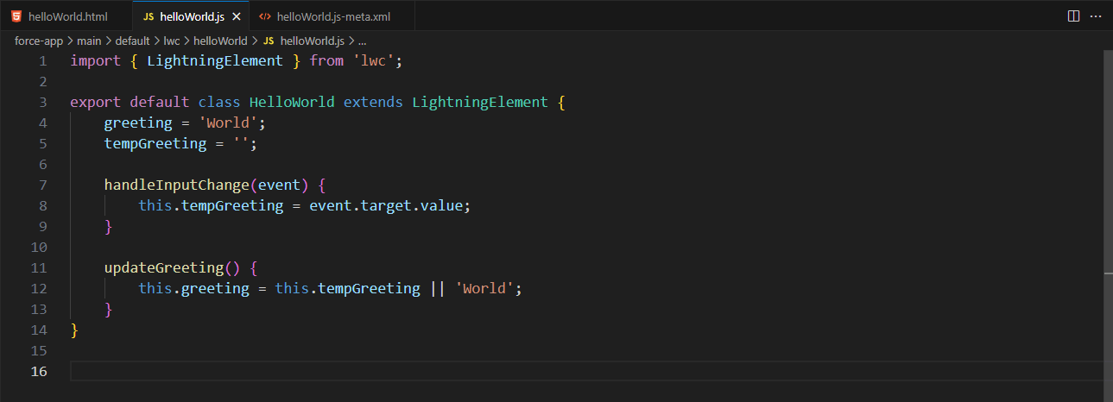Click the Split Editor Right icon

point(1073,16)
